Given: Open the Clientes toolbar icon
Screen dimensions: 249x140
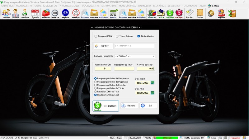Looking at the screenshot, I should [6, 13].
